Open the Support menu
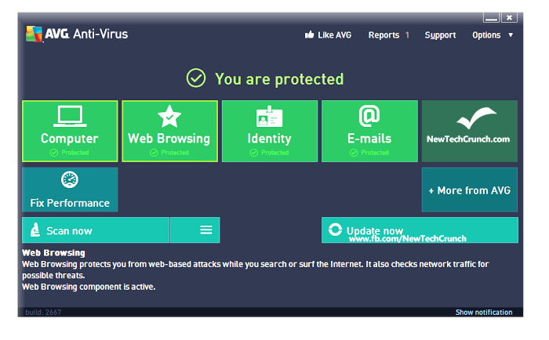The width and height of the screenshot is (549, 340). pyautogui.click(x=440, y=35)
